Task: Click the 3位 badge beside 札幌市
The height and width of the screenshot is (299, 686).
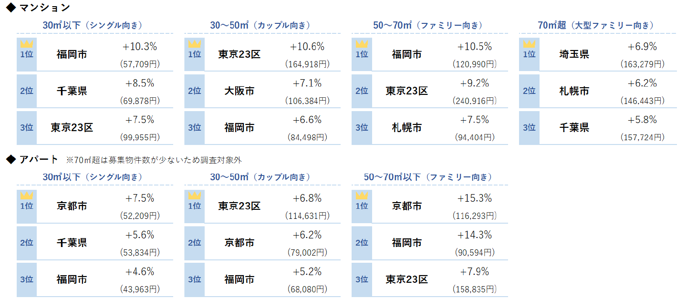Action: pyautogui.click(x=362, y=127)
